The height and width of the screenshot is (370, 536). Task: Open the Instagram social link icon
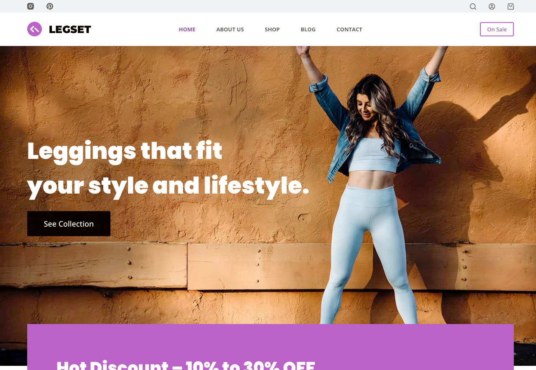coord(31,6)
